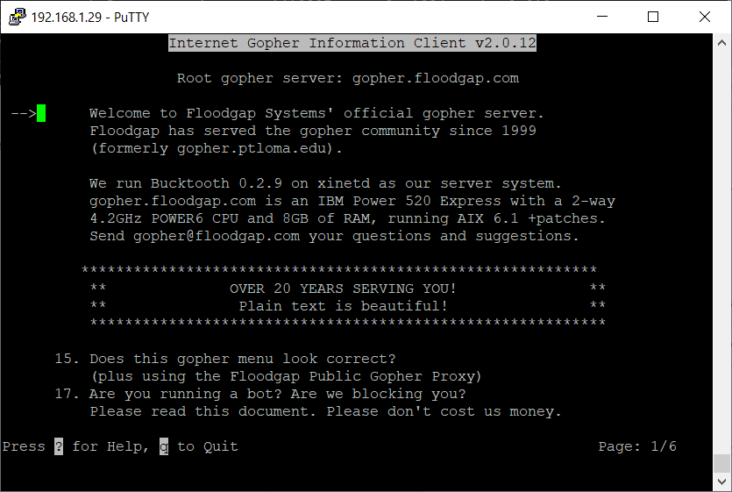
Task: Click the PuTTY icon in title bar
Action: [16, 17]
